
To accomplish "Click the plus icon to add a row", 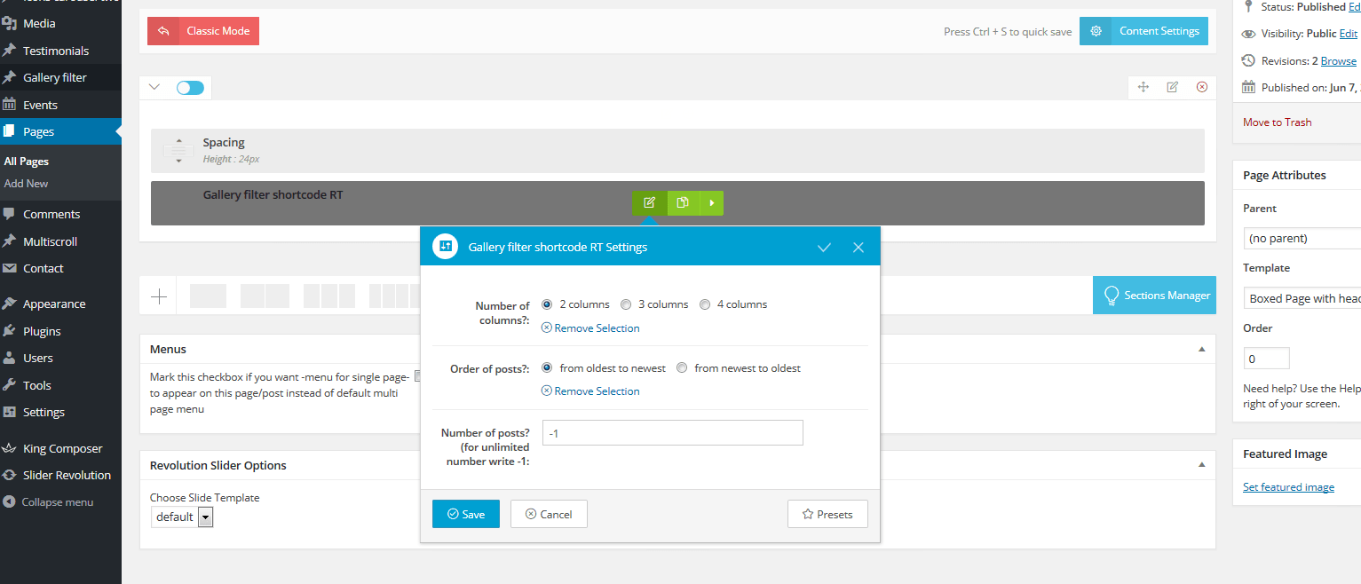I will [159, 296].
